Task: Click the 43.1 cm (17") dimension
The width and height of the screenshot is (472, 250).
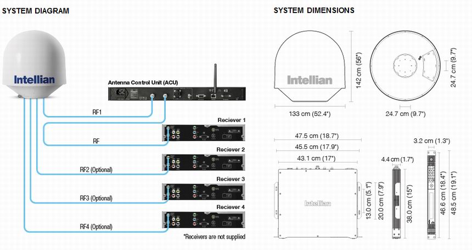Action: click(x=316, y=158)
